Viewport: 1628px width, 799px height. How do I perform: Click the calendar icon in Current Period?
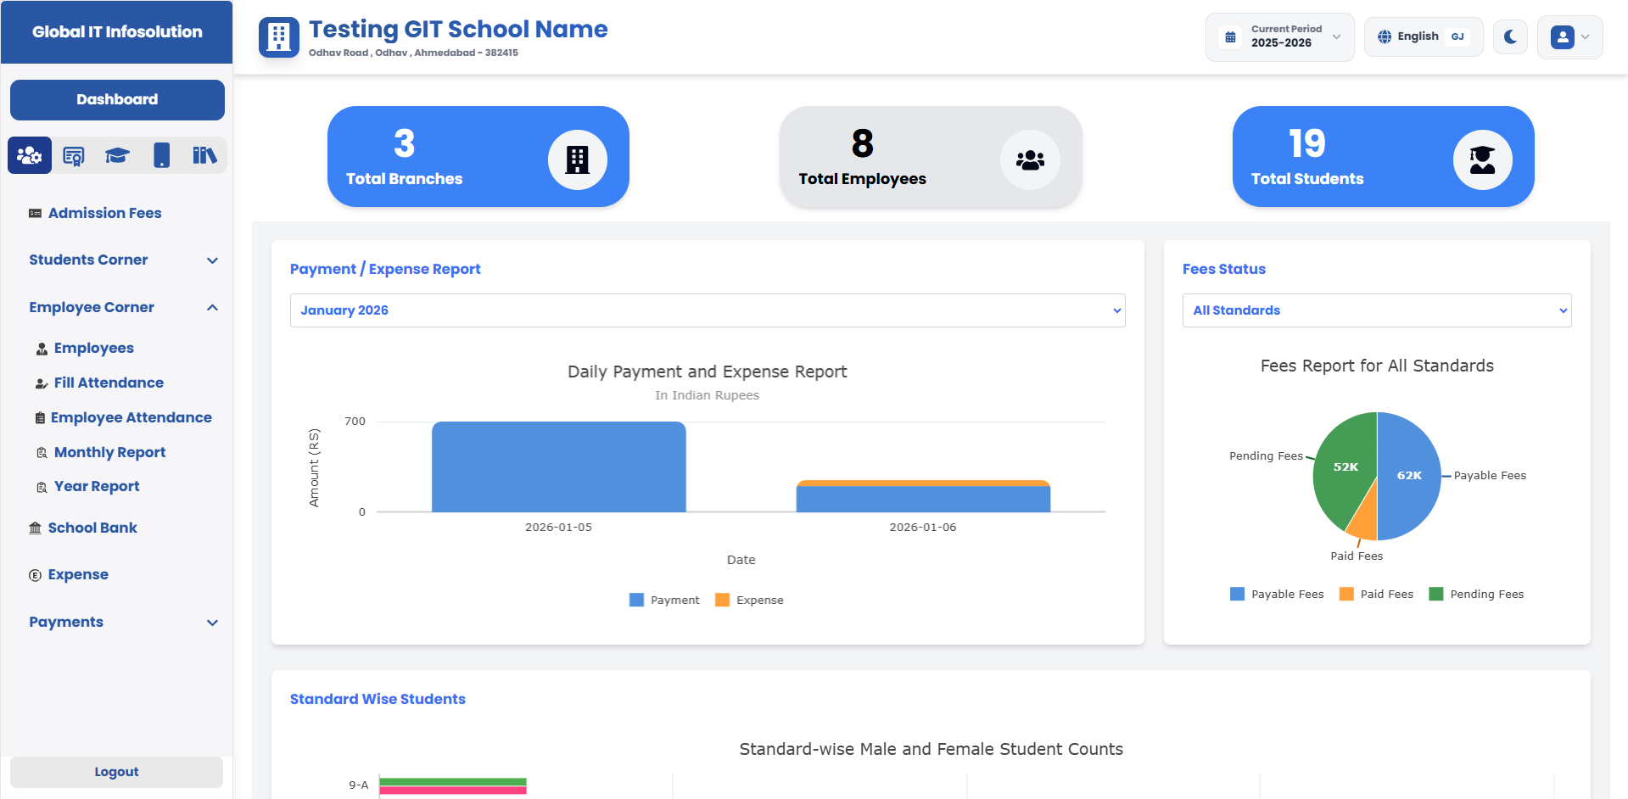(x=1230, y=37)
